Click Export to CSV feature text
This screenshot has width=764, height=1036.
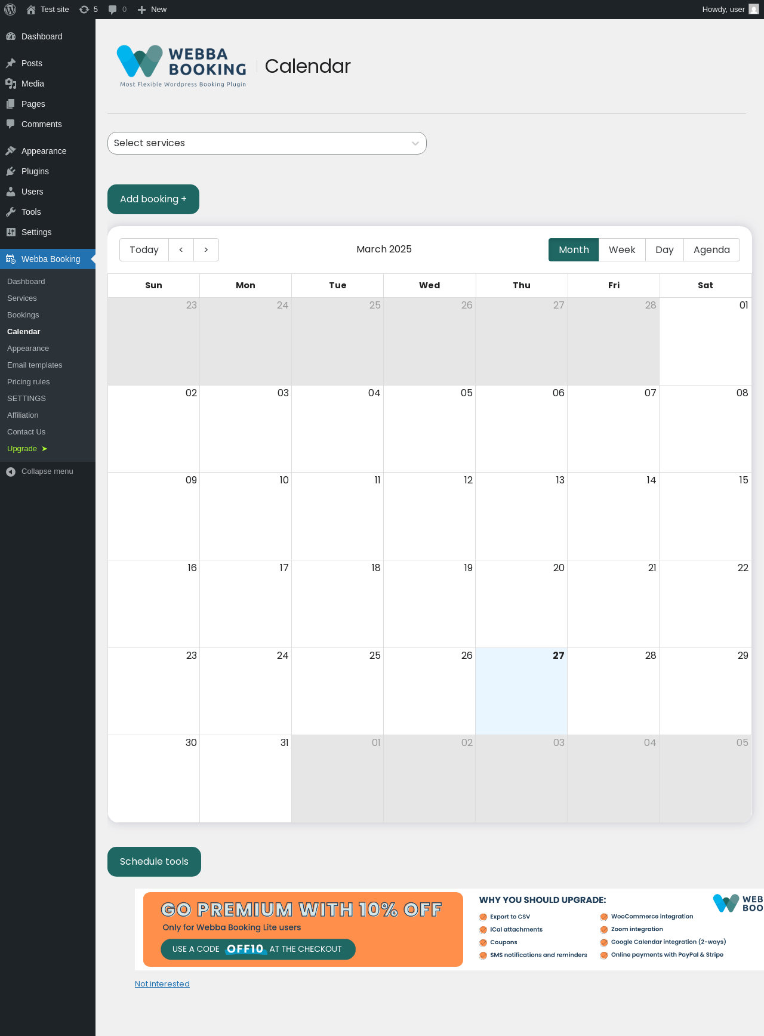510,917
